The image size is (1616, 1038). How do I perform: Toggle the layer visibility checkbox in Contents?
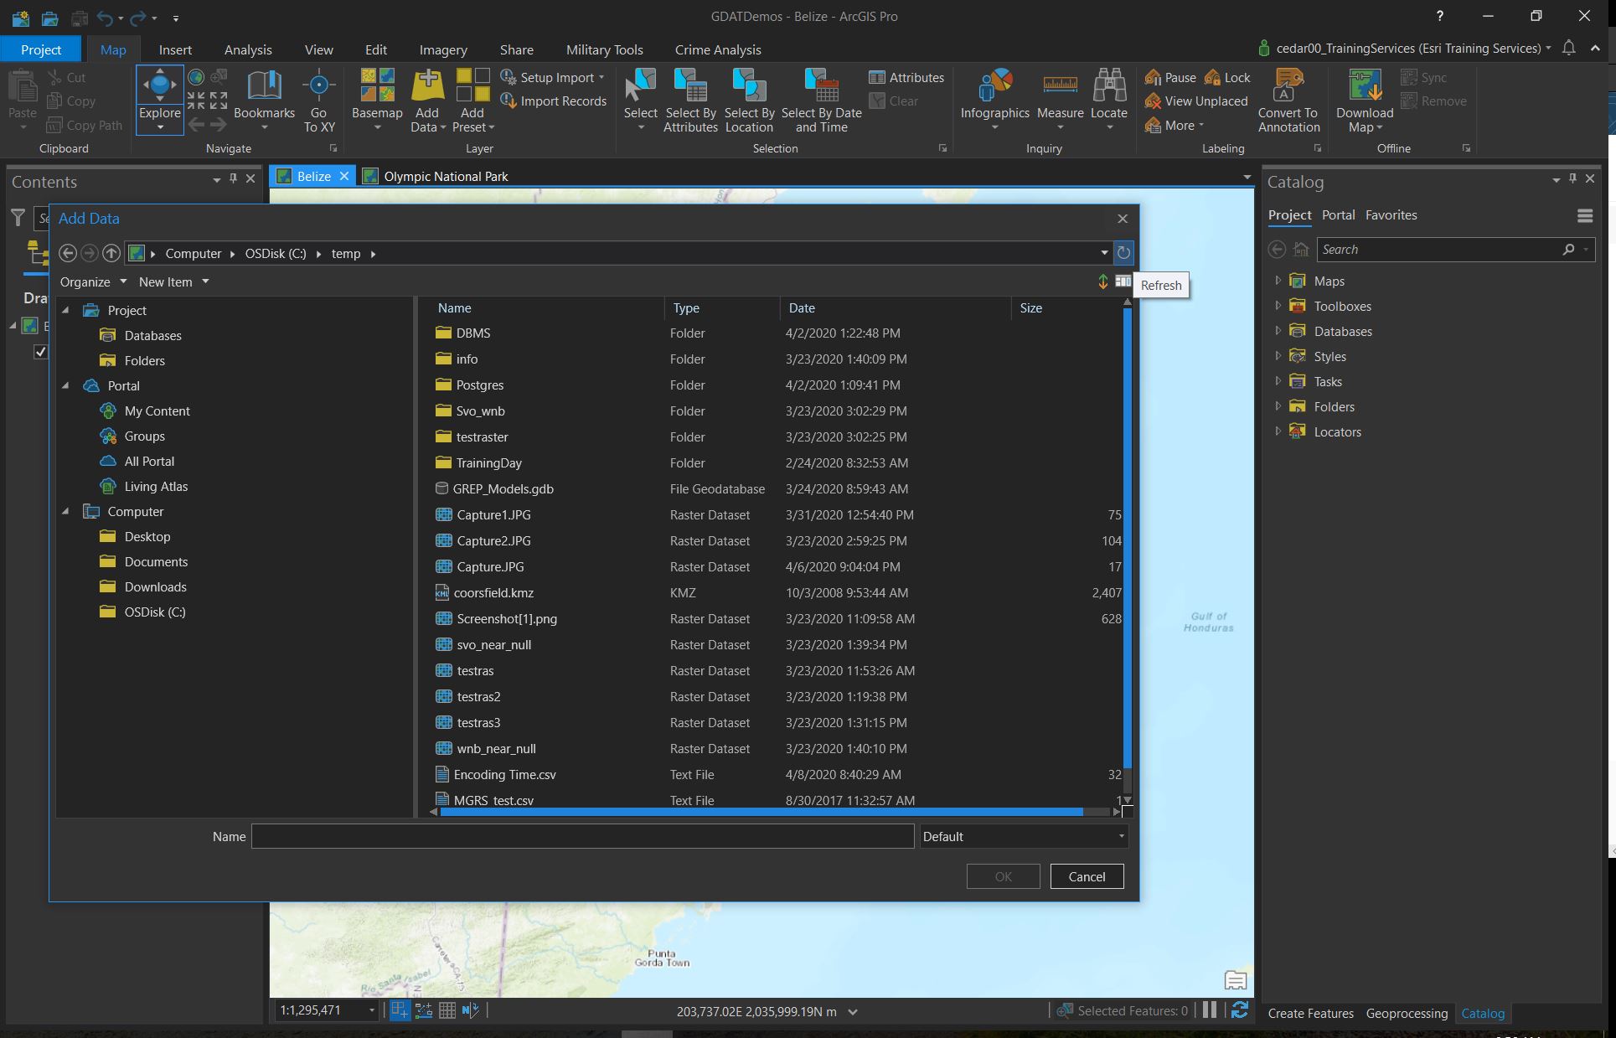(40, 351)
